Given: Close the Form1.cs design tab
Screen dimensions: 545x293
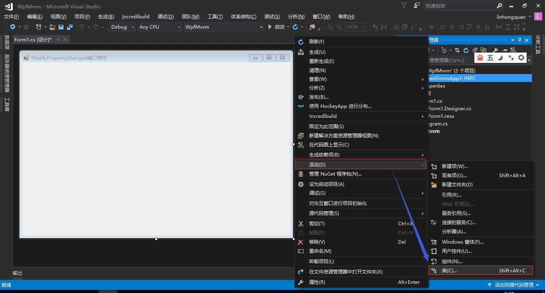Looking at the screenshot, I should coord(65,39).
